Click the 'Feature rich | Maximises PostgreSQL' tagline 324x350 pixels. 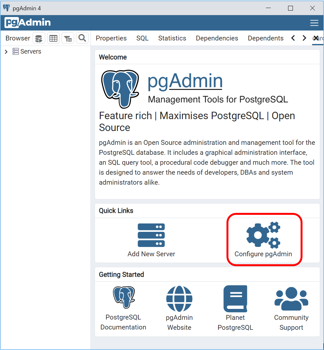[x=197, y=122]
